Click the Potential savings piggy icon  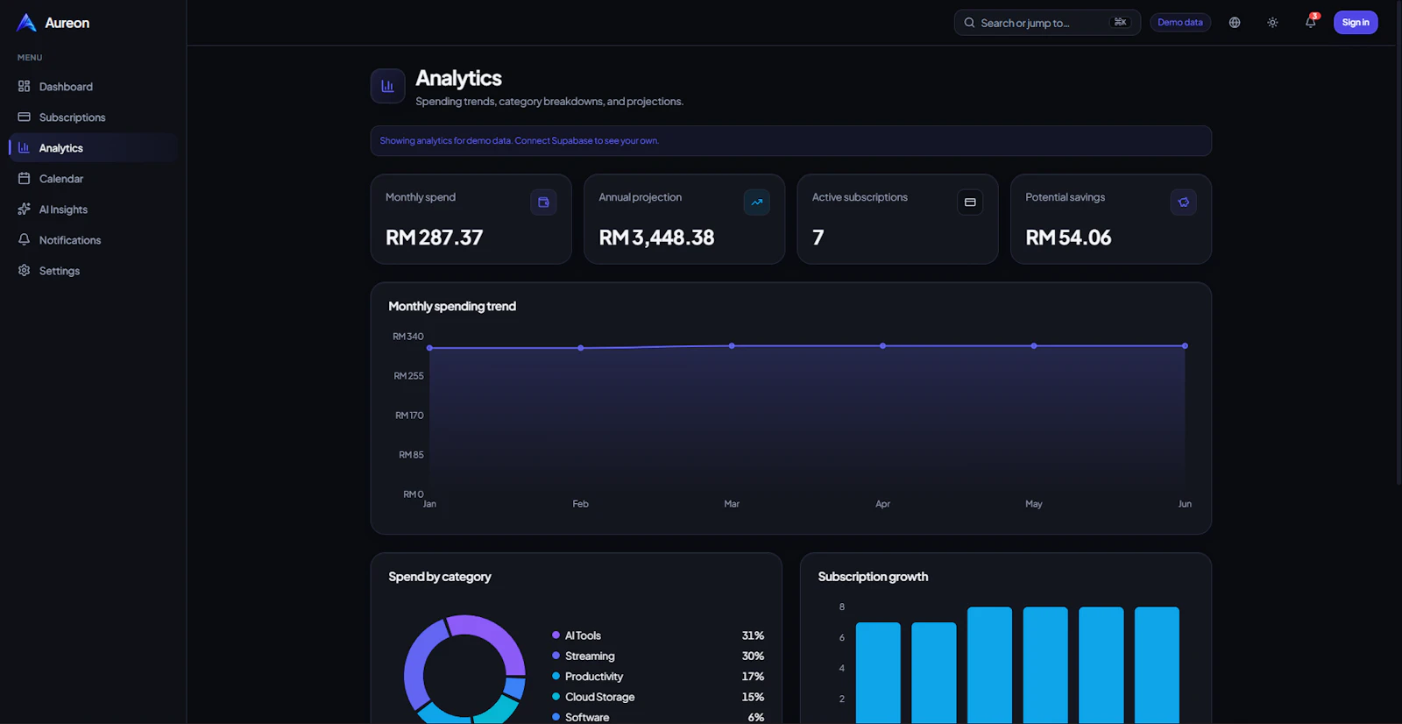tap(1184, 202)
